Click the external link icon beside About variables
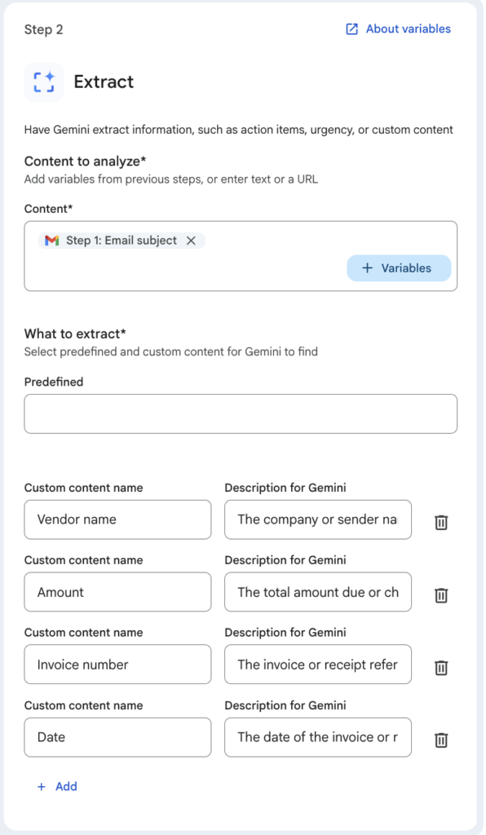The image size is (486, 835). tap(351, 29)
